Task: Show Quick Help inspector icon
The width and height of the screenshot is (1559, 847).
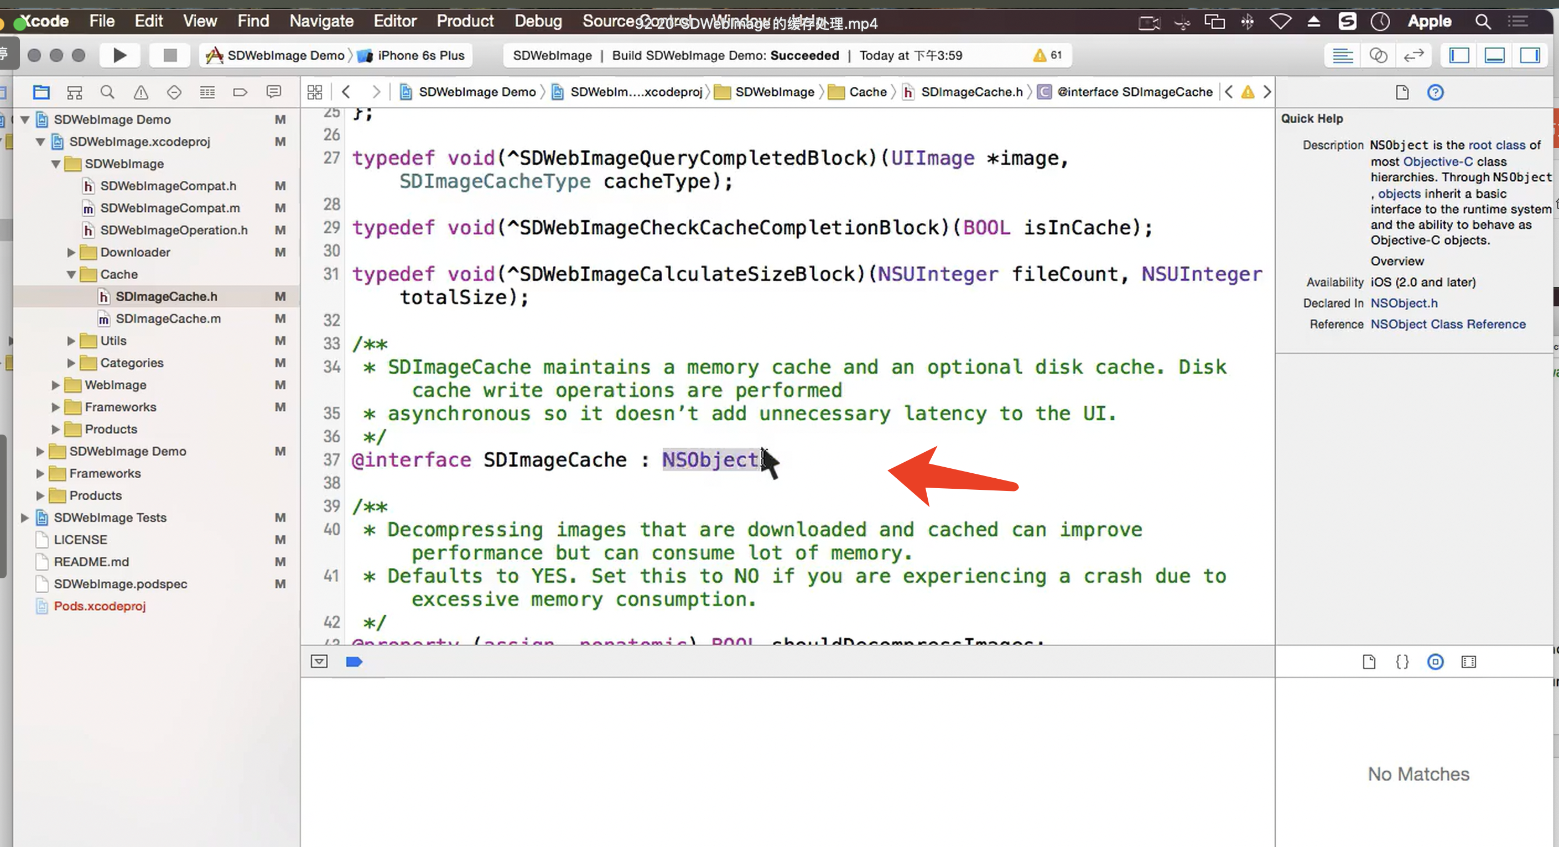Action: pos(1435,92)
